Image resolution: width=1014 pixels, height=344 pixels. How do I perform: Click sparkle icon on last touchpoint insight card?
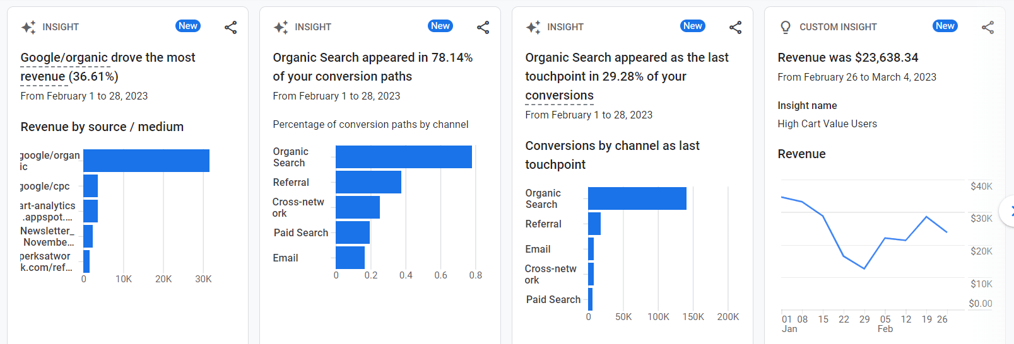pos(533,27)
